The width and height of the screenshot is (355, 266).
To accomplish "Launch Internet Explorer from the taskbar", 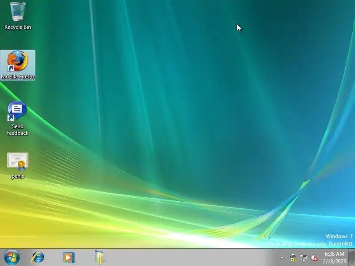I will point(38,258).
